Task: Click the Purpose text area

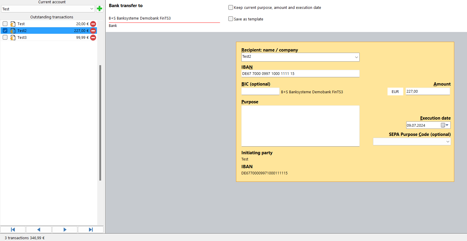Action: 300,126
